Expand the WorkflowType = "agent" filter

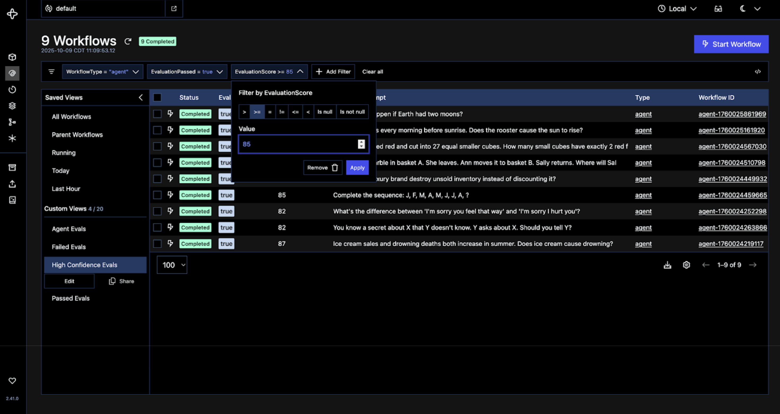coord(102,72)
